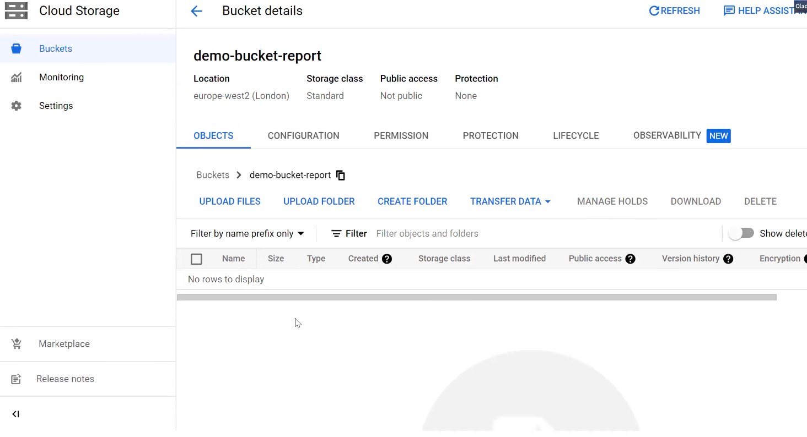Toggle the select-all rows checkbox
Viewport: 807px width, 437px height.
click(x=196, y=259)
